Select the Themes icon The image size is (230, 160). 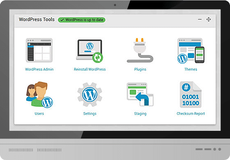point(191,51)
